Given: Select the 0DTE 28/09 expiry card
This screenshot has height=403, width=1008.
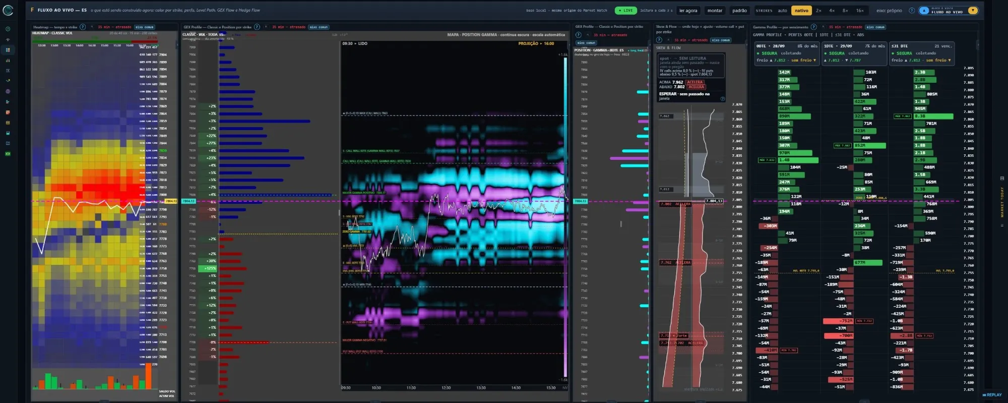Looking at the screenshot, I should click(786, 53).
